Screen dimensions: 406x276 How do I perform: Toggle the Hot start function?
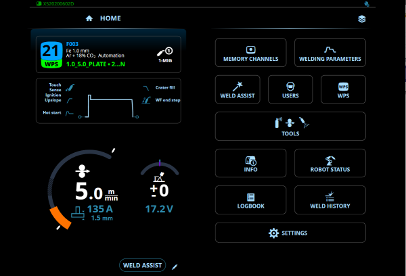coord(70,115)
